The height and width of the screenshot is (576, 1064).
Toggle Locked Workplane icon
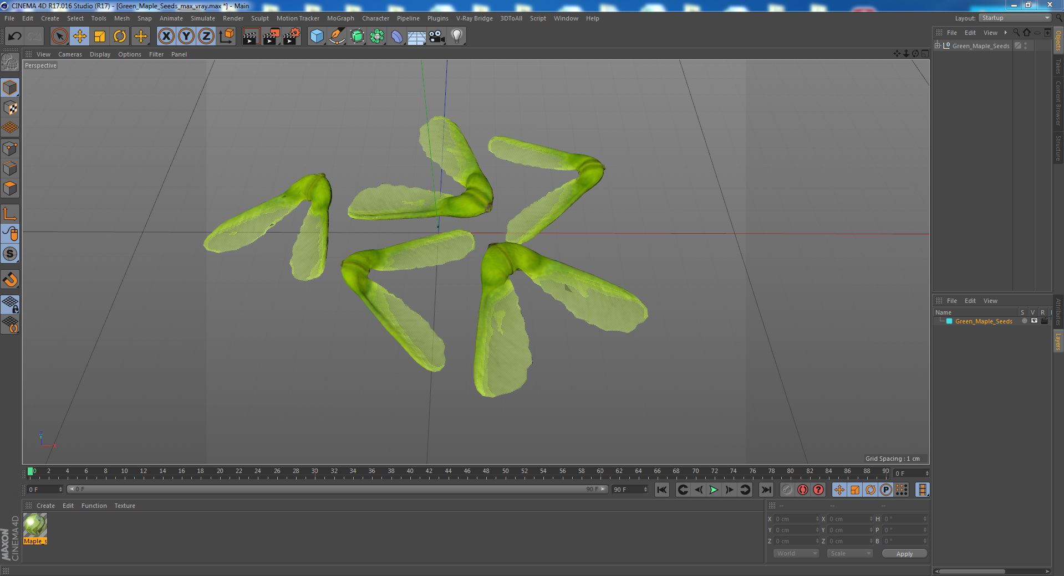tap(10, 304)
